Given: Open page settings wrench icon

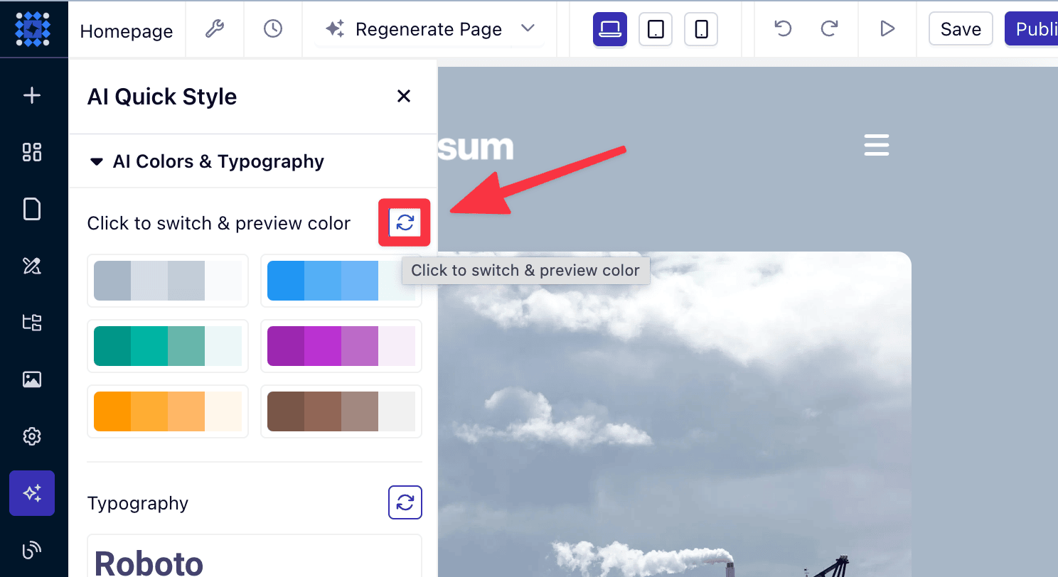Looking at the screenshot, I should pyautogui.click(x=215, y=29).
